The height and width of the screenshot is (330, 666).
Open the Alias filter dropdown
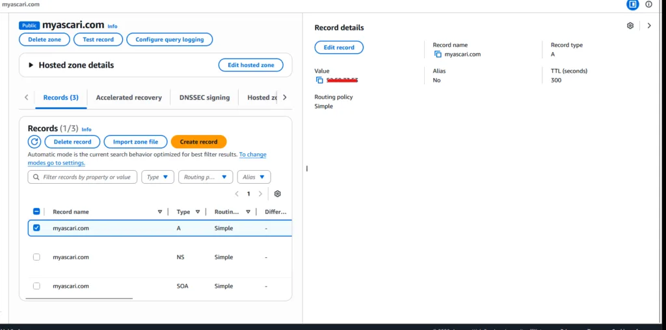tap(253, 177)
